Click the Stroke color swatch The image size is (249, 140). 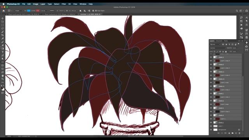pyautogui.click(x=38, y=11)
